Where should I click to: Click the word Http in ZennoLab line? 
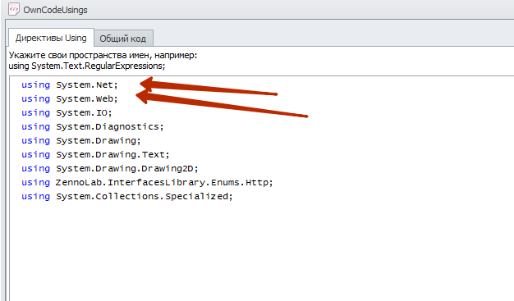tap(257, 182)
